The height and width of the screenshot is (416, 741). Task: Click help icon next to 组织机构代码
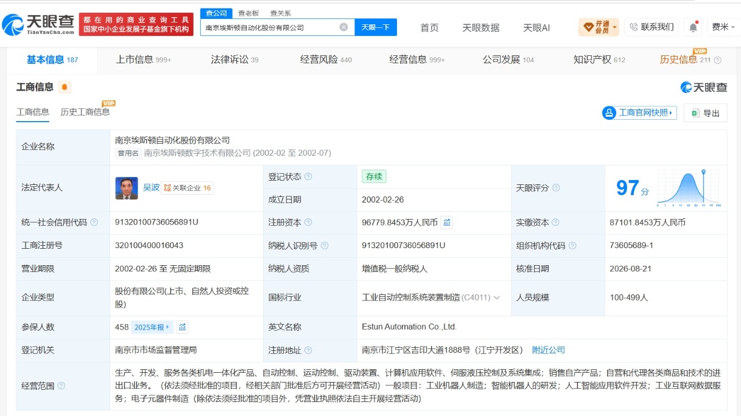point(572,246)
